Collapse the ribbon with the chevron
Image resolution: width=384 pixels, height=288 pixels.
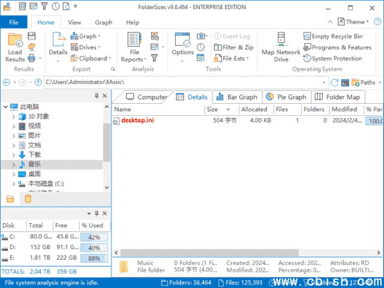click(330, 22)
